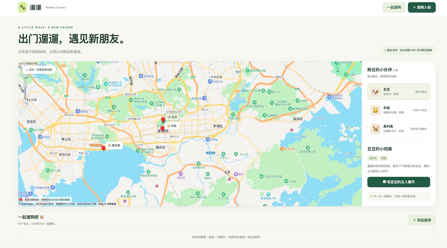
Task: Click the 奥利奥 dog avatar thumbnail
Action: click(375, 129)
